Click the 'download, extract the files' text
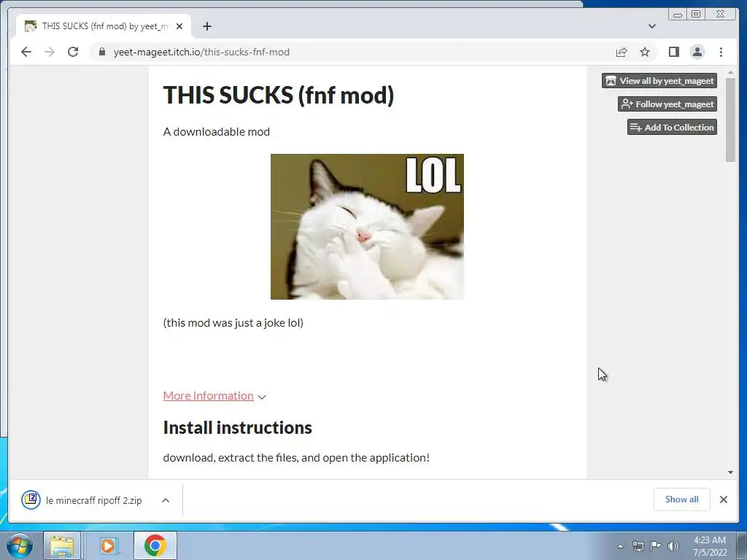 point(296,458)
